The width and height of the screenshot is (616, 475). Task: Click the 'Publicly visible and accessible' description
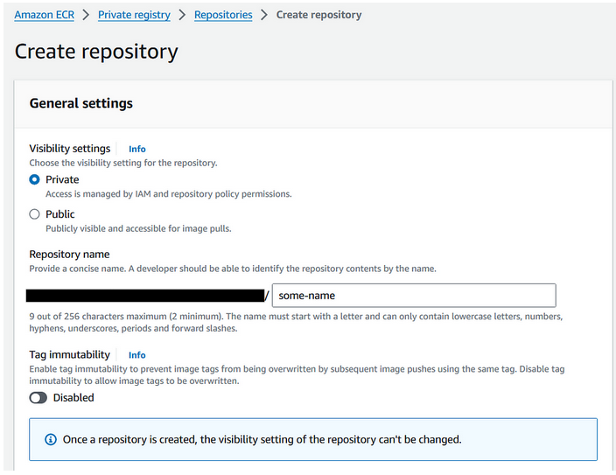[x=138, y=228]
